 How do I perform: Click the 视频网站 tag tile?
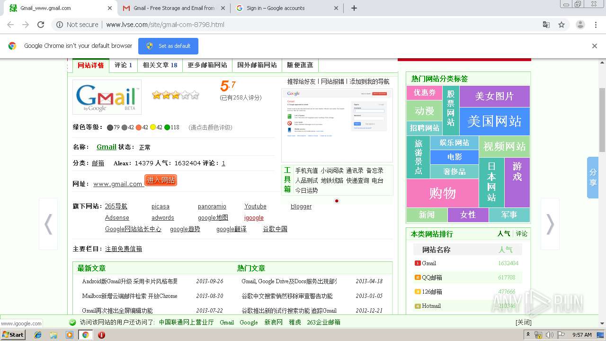click(x=504, y=146)
